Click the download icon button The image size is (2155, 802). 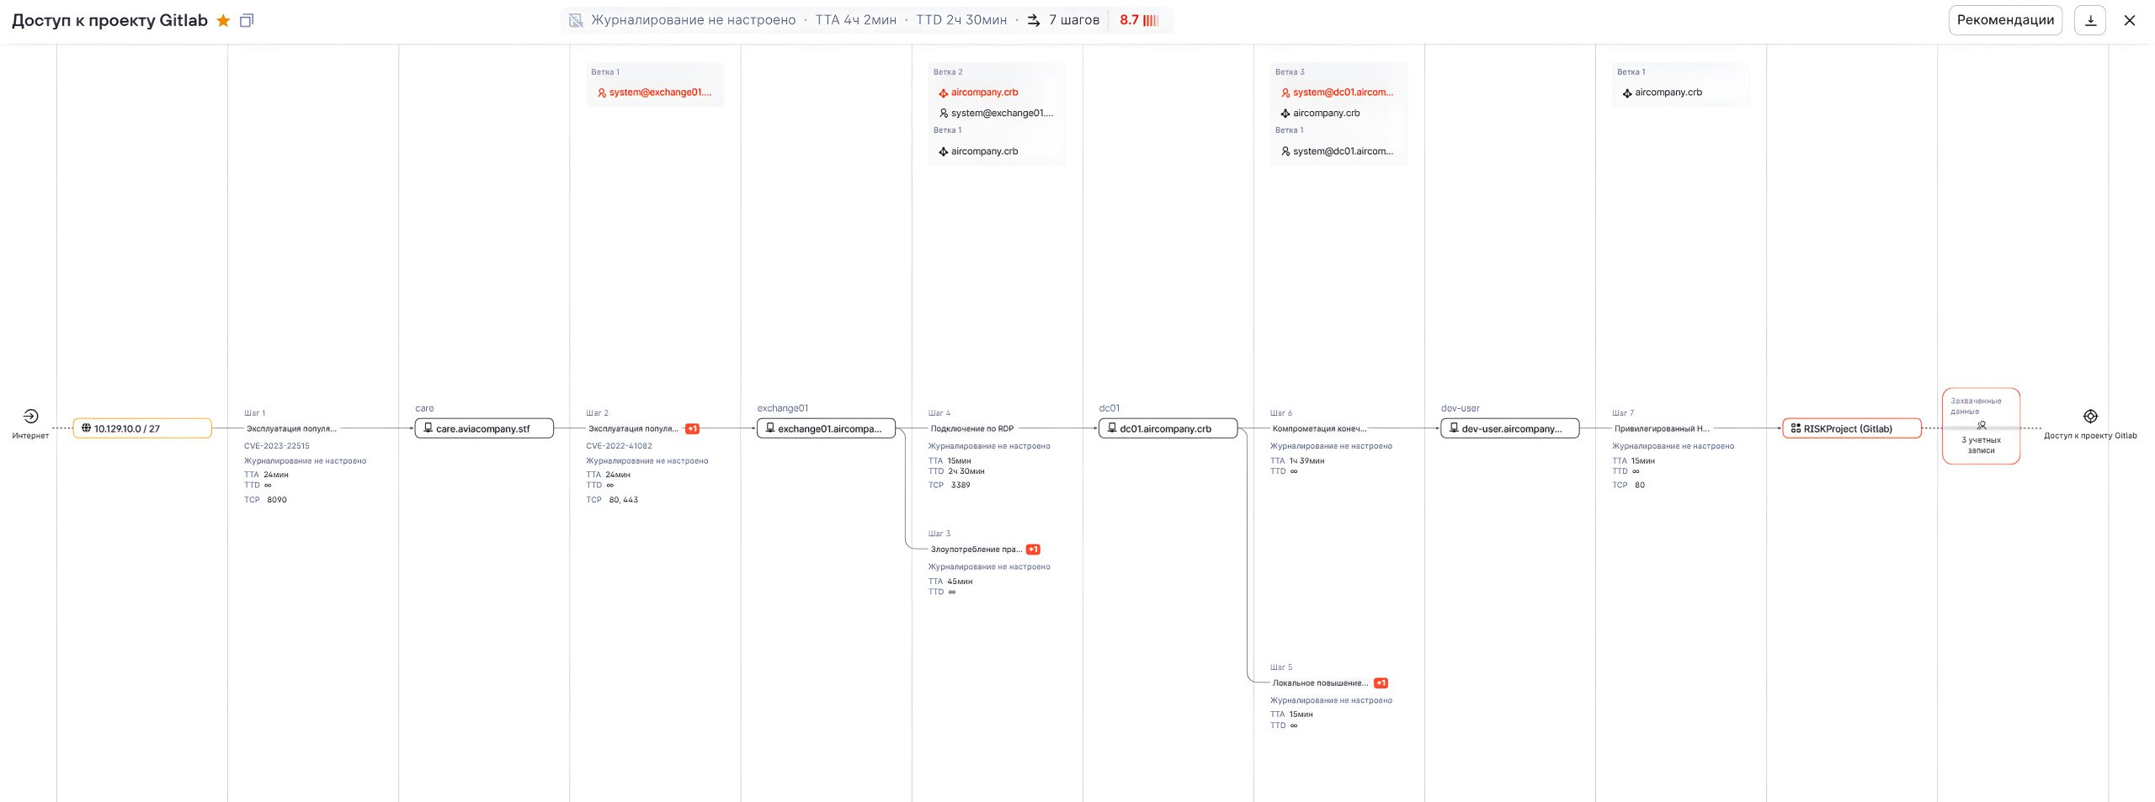pyautogui.click(x=2089, y=20)
